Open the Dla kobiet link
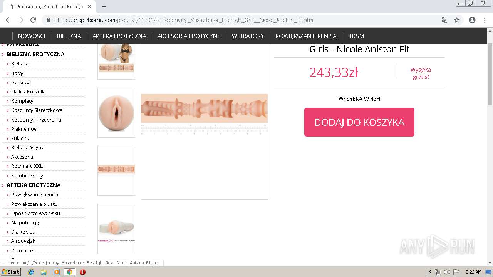Screen dimensions: 493x277 click(23, 232)
